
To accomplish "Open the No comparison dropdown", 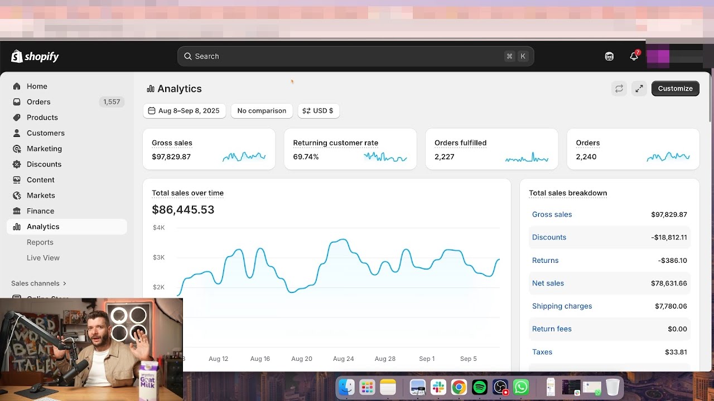I will click(x=262, y=111).
